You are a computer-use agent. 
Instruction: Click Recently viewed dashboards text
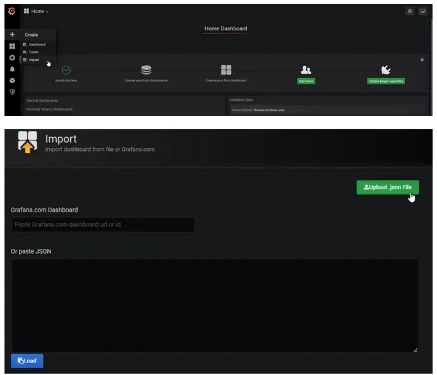(x=49, y=109)
